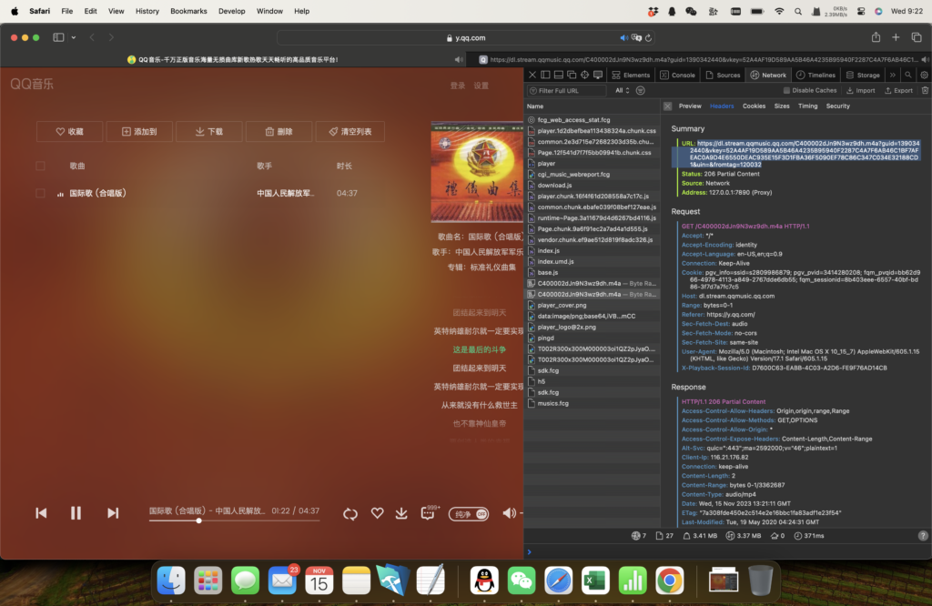This screenshot has height=606, width=932.
Task: Select the Cookies detail tab
Action: coord(754,106)
